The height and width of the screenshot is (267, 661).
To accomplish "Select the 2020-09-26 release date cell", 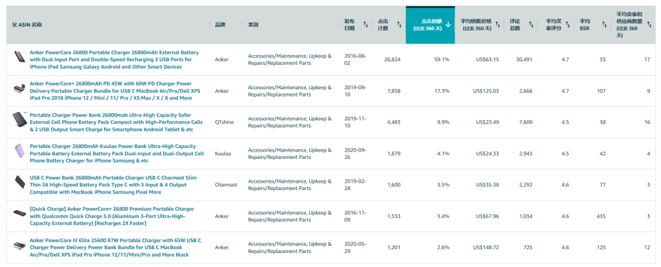I will [x=356, y=154].
